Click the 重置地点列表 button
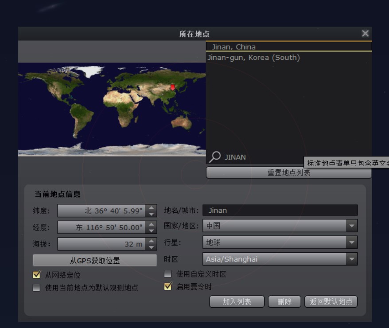The image size is (389, 328). click(289, 172)
